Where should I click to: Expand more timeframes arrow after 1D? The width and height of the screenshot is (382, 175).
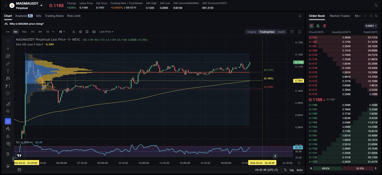pos(53,32)
